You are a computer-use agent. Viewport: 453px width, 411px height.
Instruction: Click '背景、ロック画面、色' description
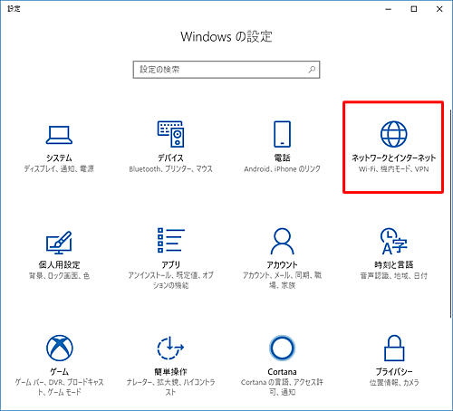[59, 275]
